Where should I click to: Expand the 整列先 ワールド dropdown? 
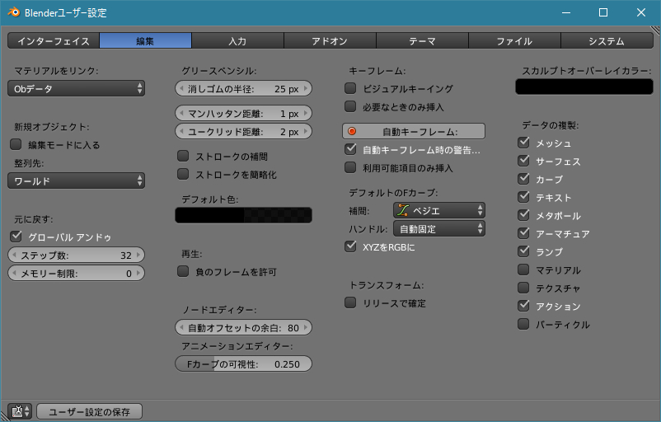pyautogui.click(x=76, y=181)
